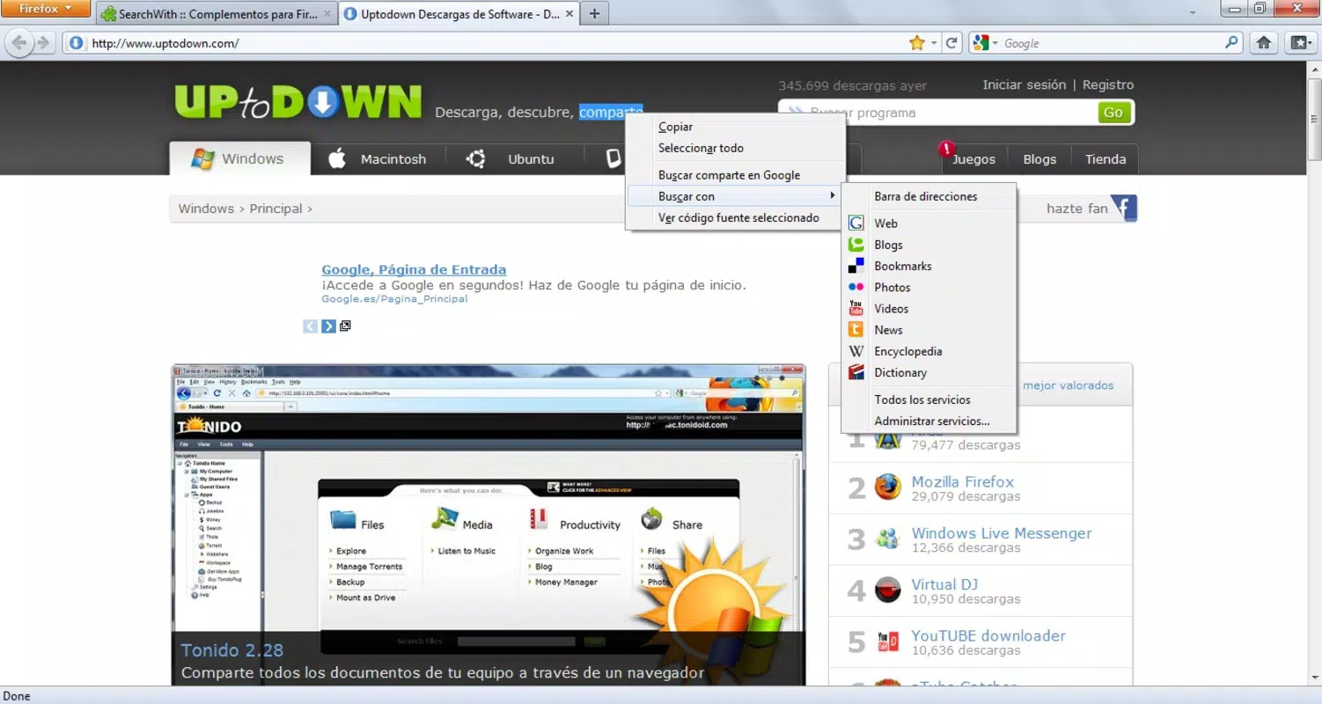Click the forward navigation arrow
1322x704 pixels.
[43, 42]
